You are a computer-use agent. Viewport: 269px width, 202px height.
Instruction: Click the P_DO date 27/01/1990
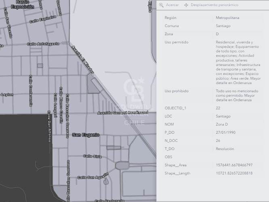[226, 132]
